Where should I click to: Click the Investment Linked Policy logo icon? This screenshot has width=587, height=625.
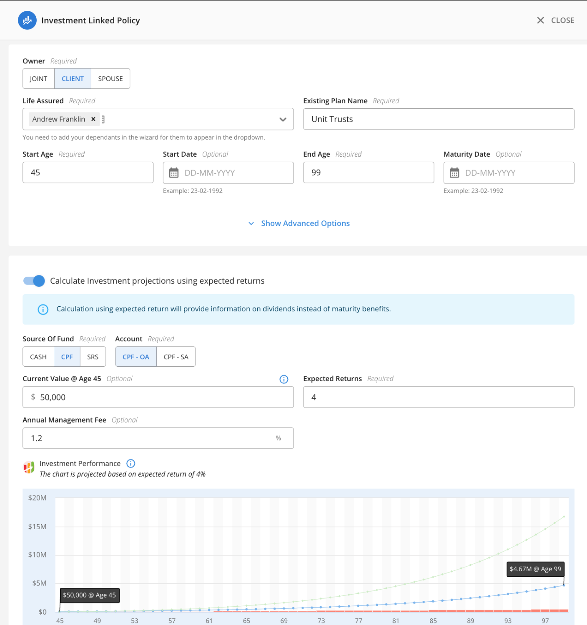27,20
